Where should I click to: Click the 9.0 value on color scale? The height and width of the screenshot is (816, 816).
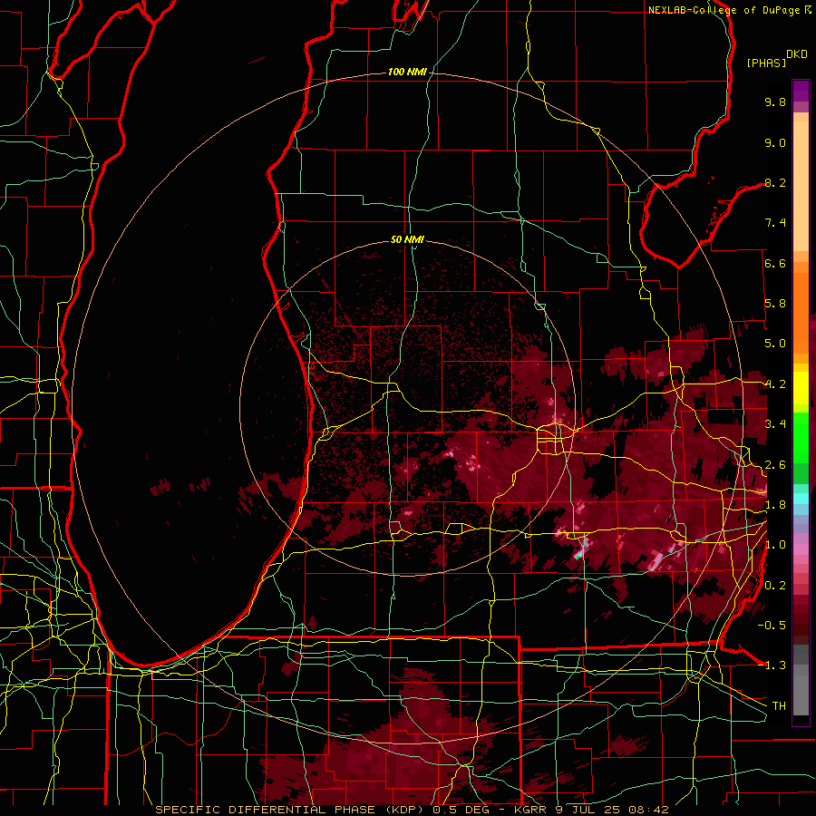(775, 142)
